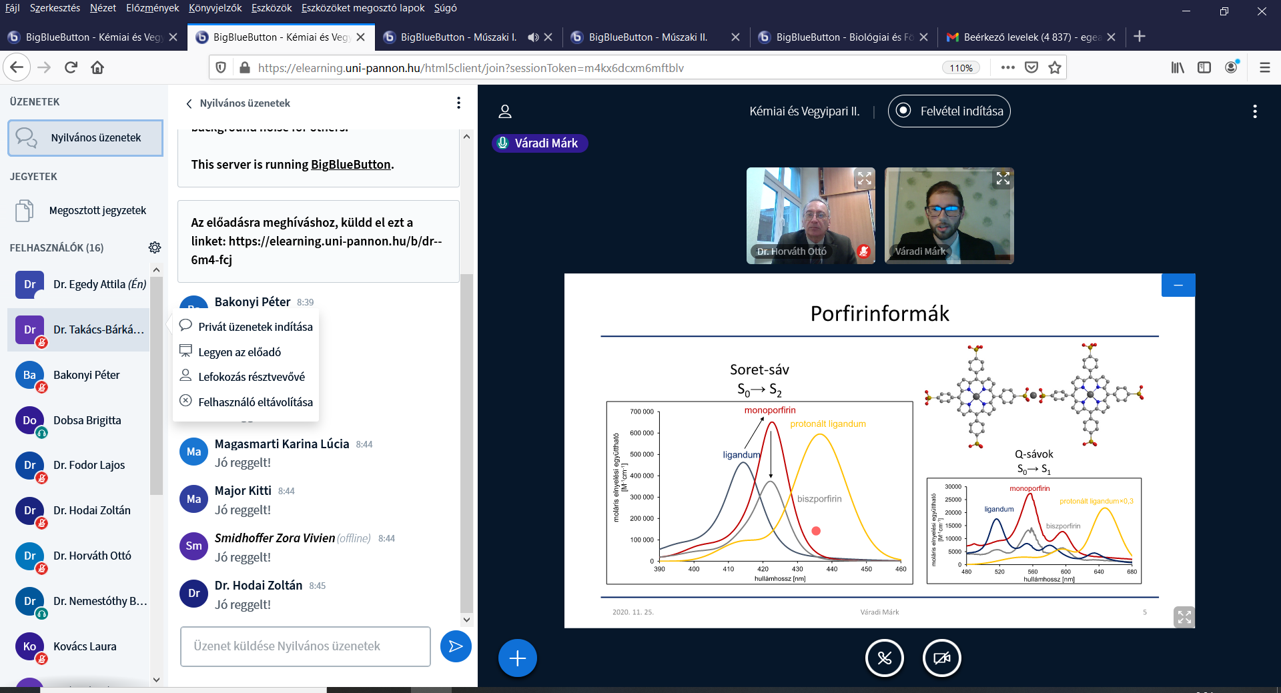Toggle user list with the person icon
Image resolution: width=1281 pixels, height=693 pixels.
pos(505,111)
